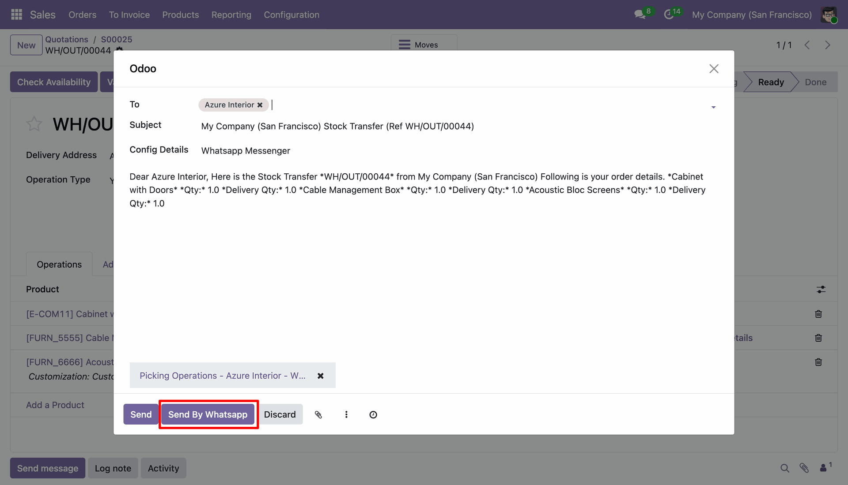Viewport: 848px width, 485px height.
Task: Select the Done status stage
Action: tap(816, 82)
